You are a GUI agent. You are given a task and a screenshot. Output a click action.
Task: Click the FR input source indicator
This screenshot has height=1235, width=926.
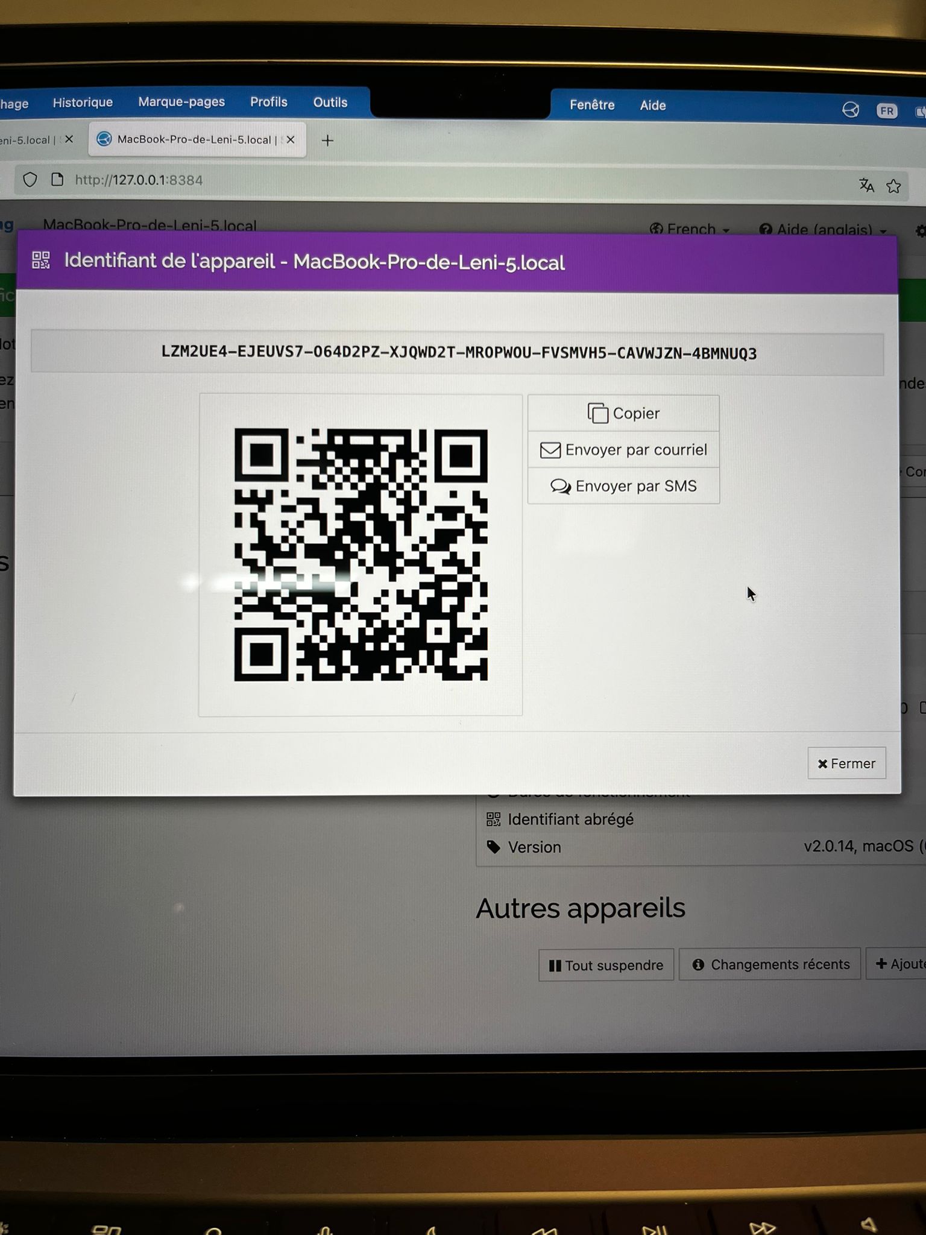click(x=887, y=111)
